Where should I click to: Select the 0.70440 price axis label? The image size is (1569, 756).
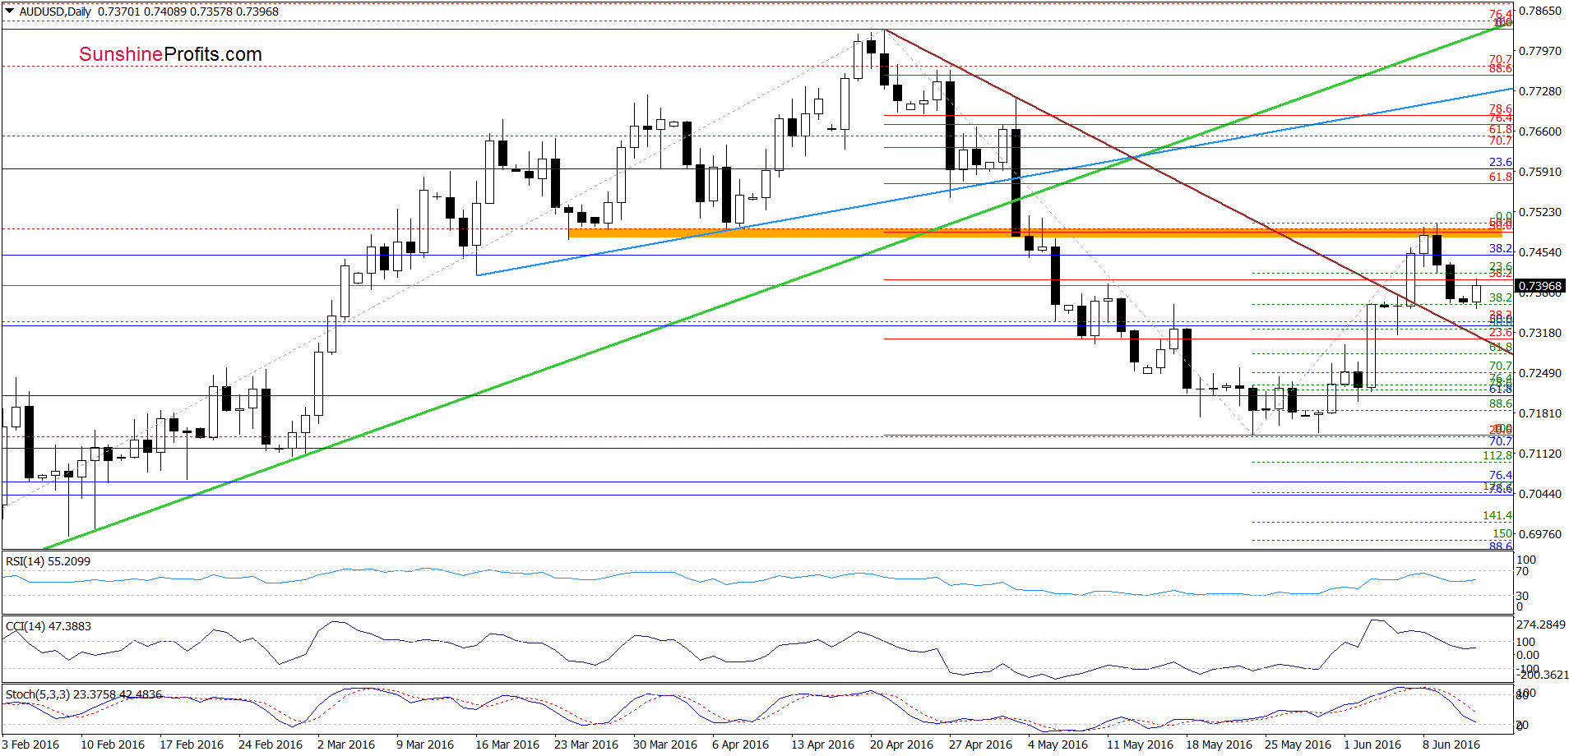point(1539,494)
